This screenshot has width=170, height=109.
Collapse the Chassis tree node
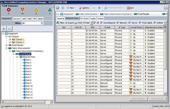(x=6, y=37)
